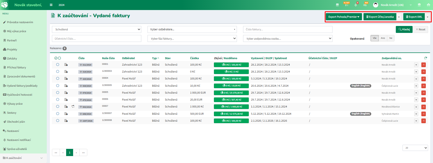Select all invoices with check-all circle
Screen dimensions: 433x163
coord(56,58)
